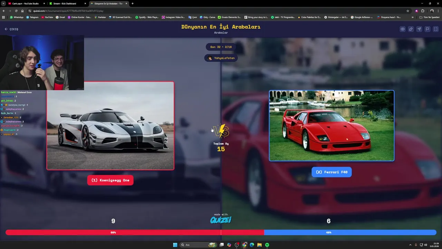Open the browser home page icon
The height and width of the screenshot is (249, 442).
22,11
